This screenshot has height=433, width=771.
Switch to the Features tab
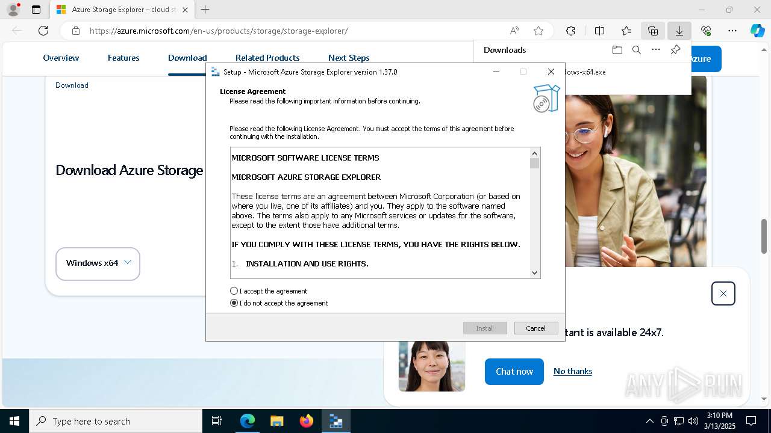point(123,58)
